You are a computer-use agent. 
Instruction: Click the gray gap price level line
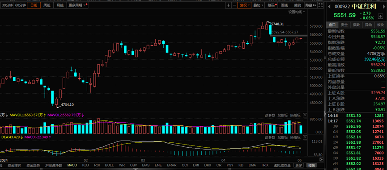coord(289,36)
